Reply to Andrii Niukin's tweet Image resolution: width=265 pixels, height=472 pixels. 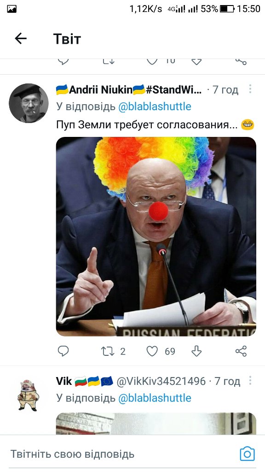click(x=63, y=351)
